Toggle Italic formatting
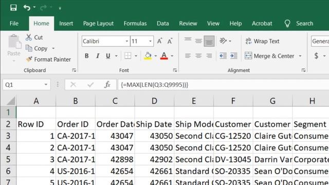Screen dimensions: 329x185 97,56
